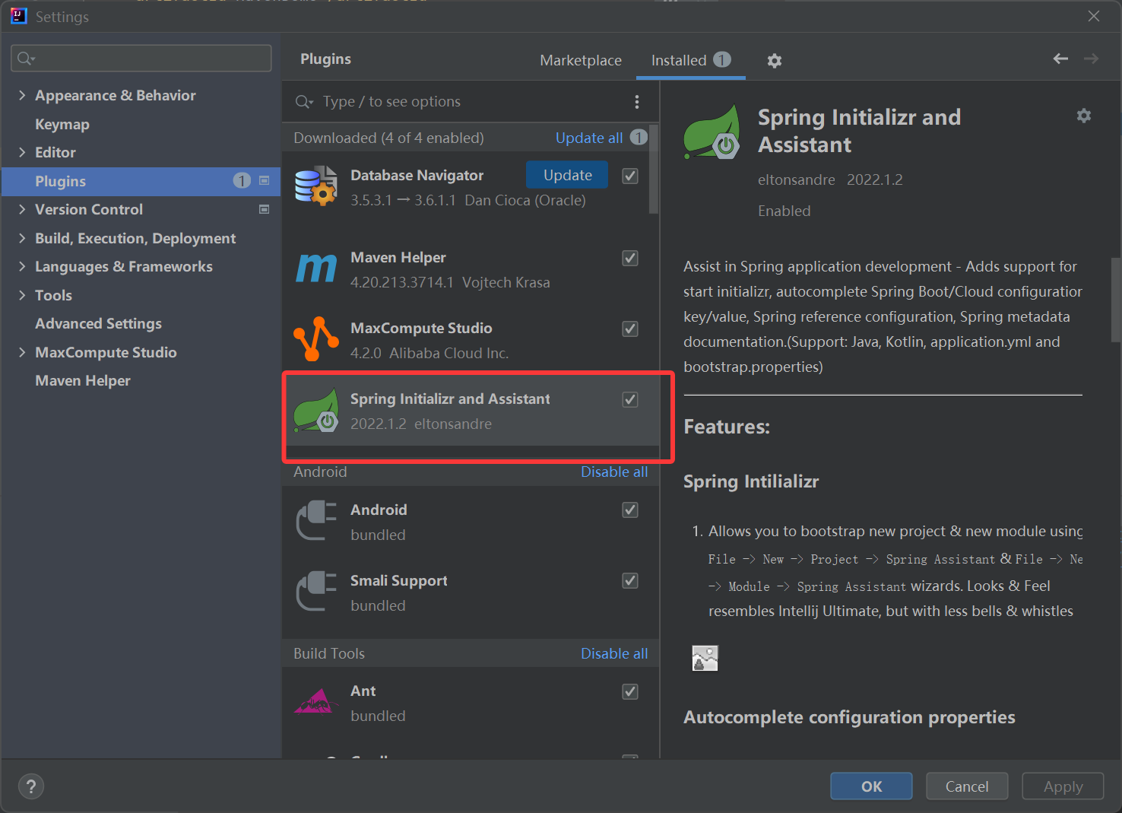Image resolution: width=1122 pixels, height=813 pixels.
Task: Click the Ant plugin icon
Action: (x=316, y=701)
